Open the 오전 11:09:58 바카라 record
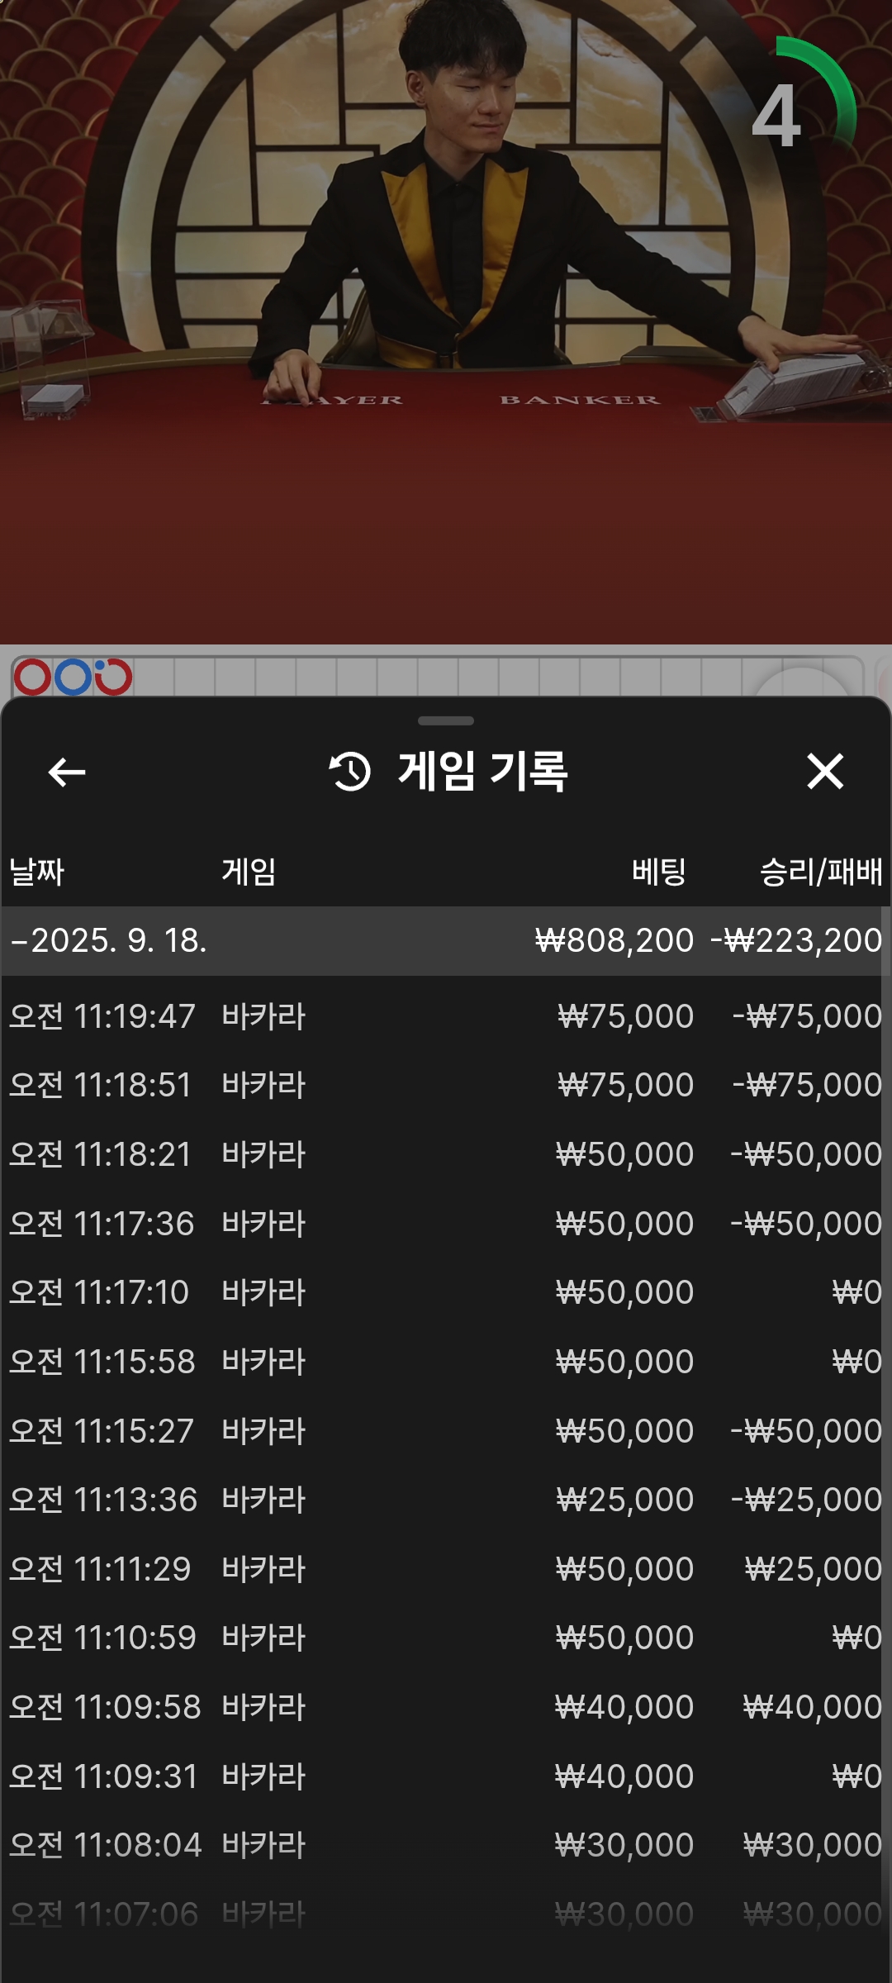892x1983 pixels. tap(446, 1707)
